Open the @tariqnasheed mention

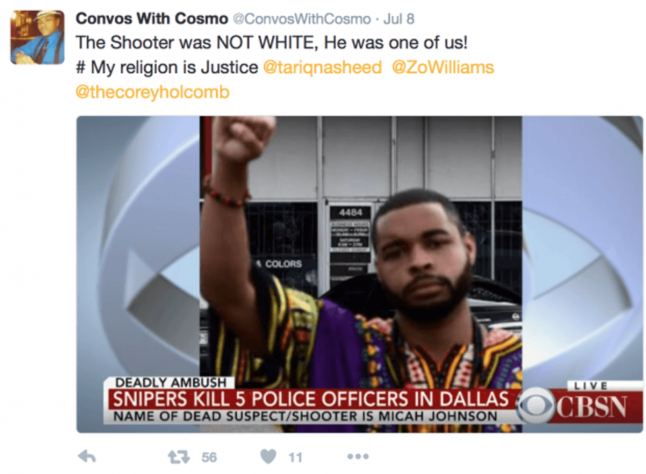(x=322, y=68)
